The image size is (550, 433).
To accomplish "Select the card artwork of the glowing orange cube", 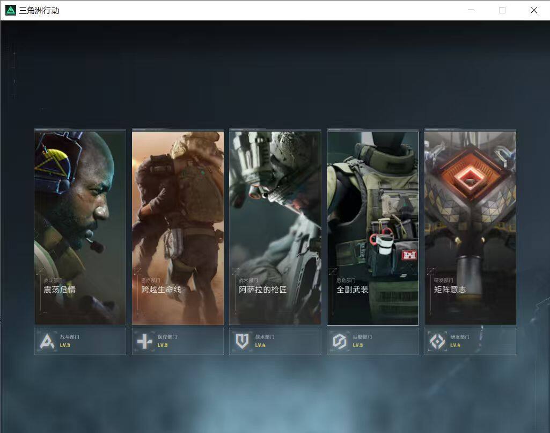I will [471, 228].
